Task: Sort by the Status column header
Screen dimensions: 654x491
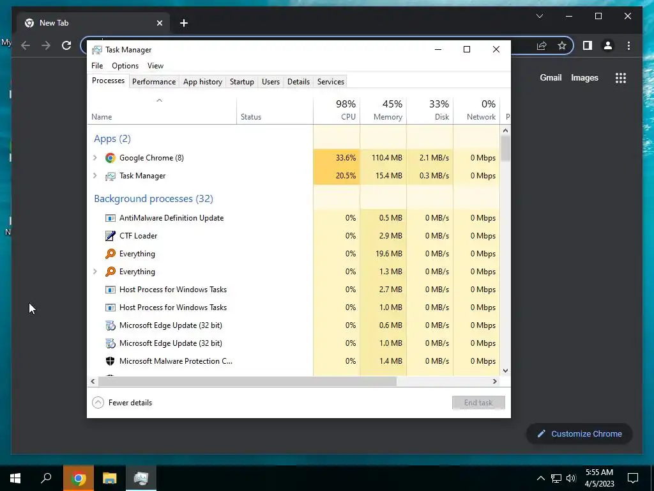Action: click(275, 111)
